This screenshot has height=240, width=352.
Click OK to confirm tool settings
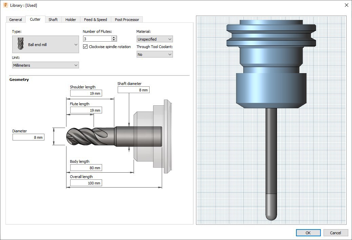[x=308, y=233]
